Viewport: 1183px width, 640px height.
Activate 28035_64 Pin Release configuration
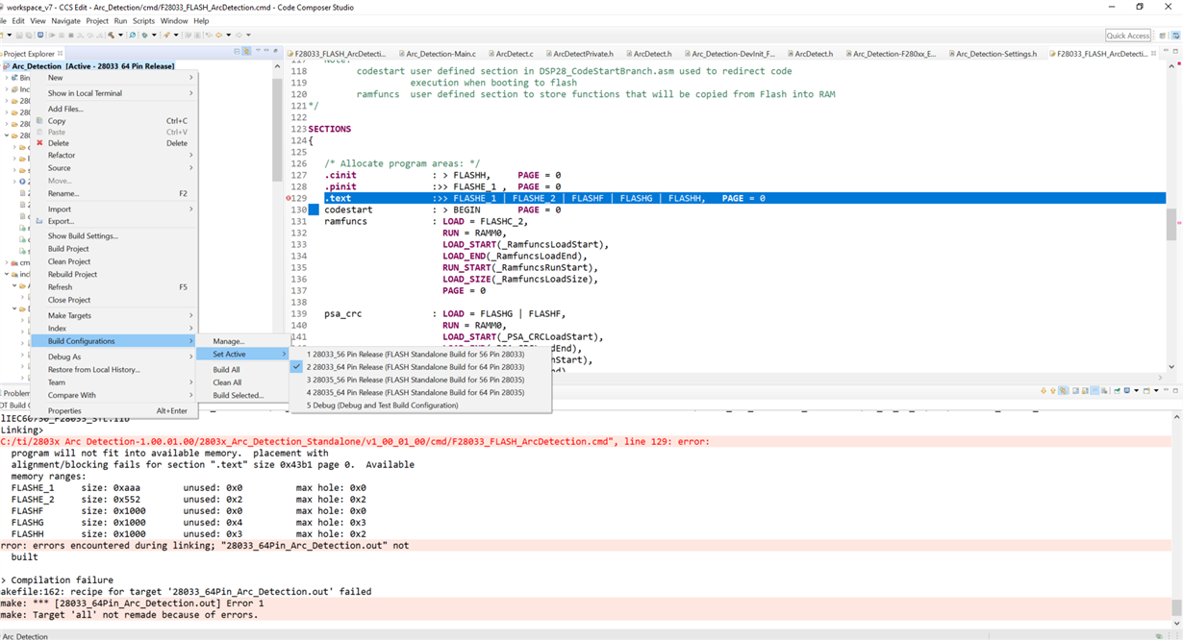[415, 392]
